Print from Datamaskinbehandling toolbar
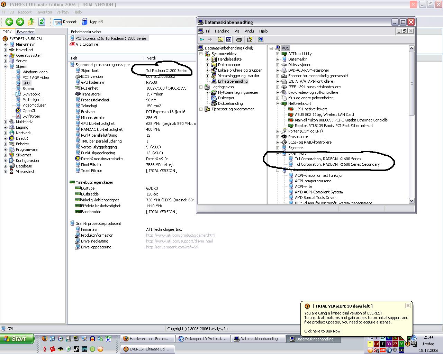The height and width of the screenshot is (356, 443). tap(239, 39)
